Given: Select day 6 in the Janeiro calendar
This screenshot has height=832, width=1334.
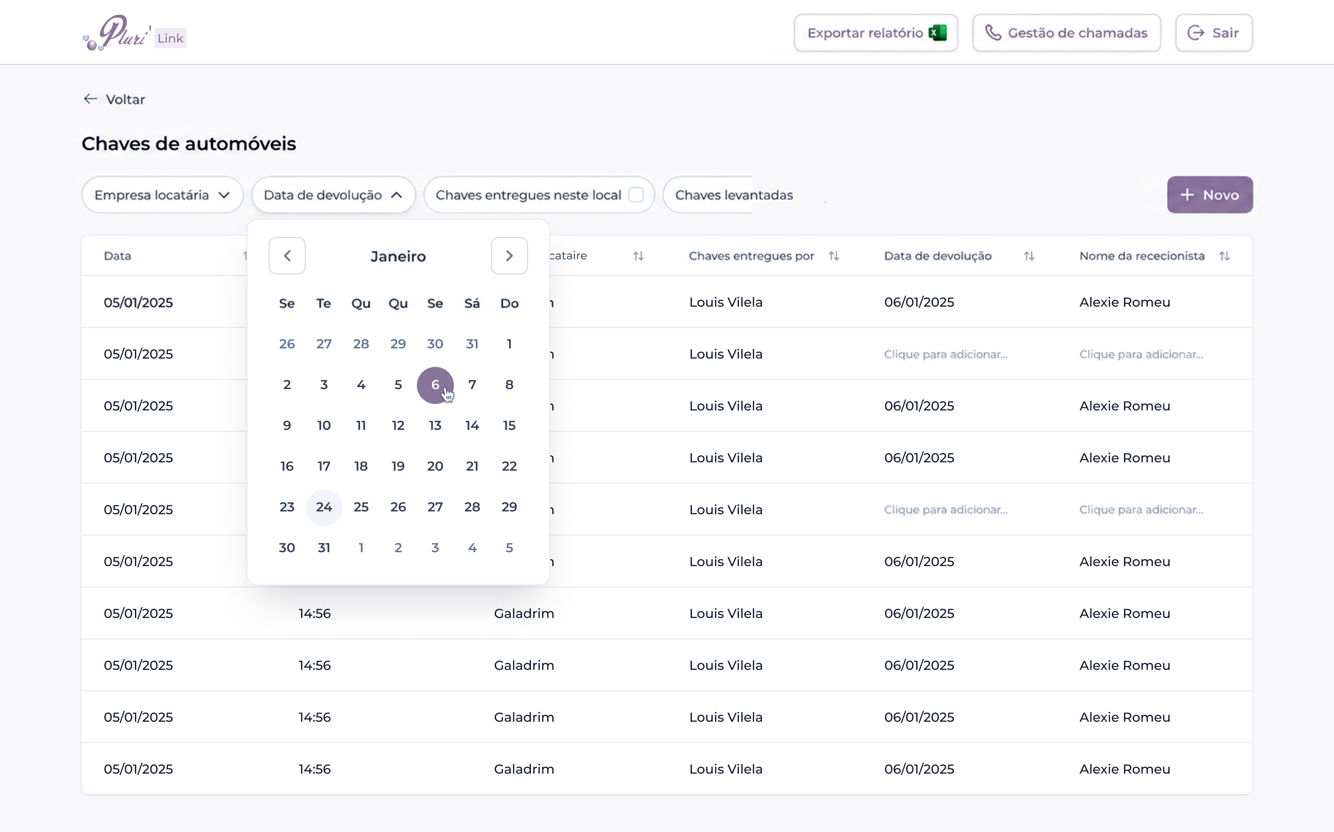Looking at the screenshot, I should 435,385.
